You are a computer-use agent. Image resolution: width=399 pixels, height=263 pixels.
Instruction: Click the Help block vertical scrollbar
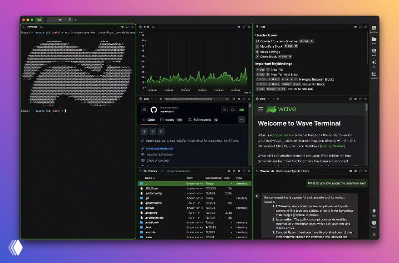click(x=367, y=107)
